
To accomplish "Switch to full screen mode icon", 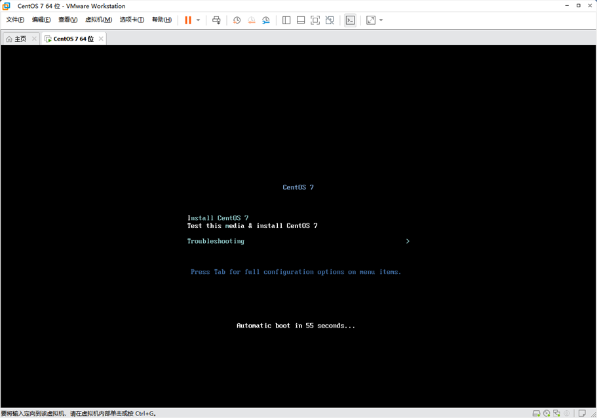I will pos(315,20).
